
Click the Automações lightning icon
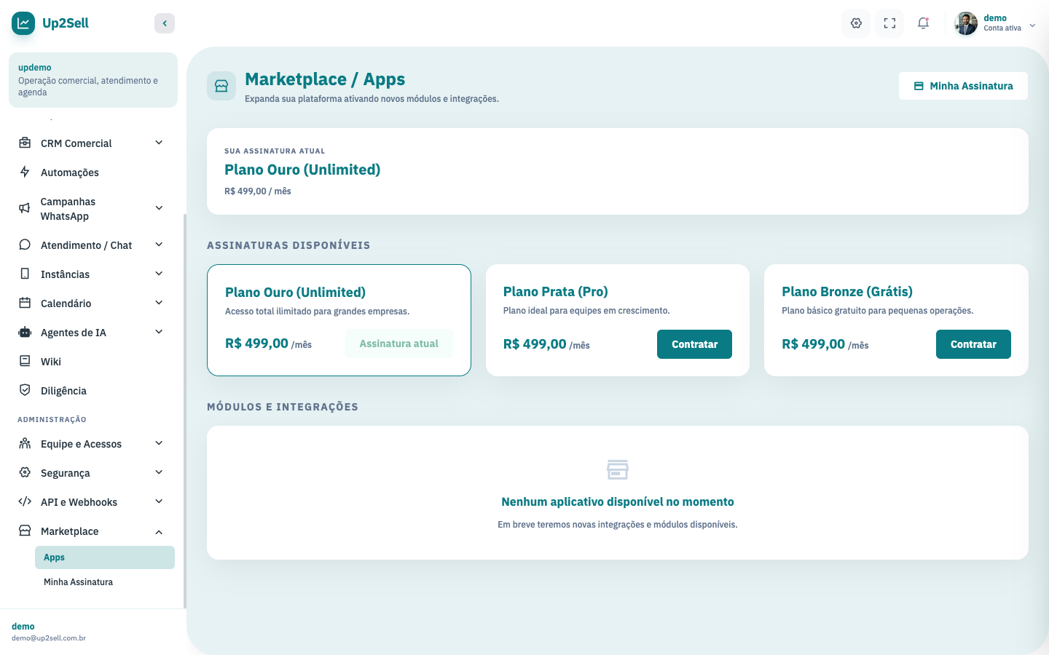[x=25, y=172]
